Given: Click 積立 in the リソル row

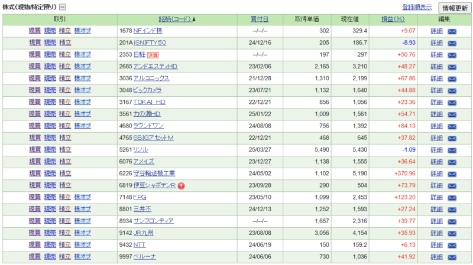Looking at the screenshot, I should [x=65, y=150].
